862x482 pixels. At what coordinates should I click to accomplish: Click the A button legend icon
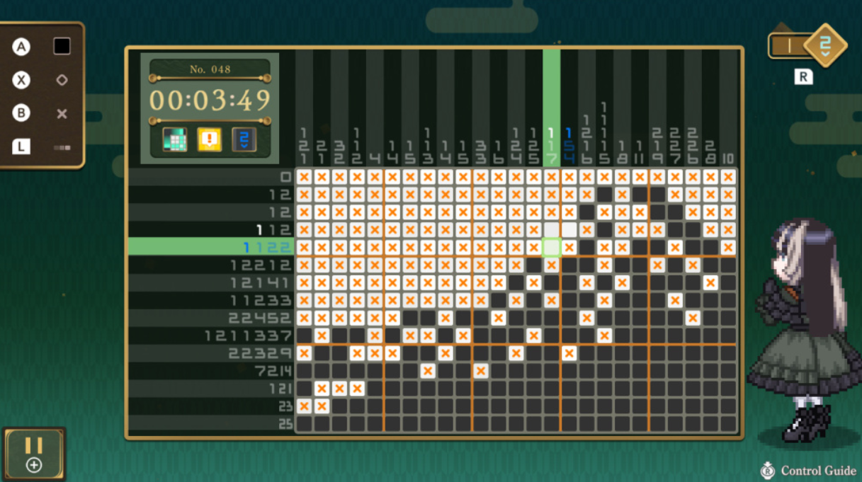pos(21,45)
